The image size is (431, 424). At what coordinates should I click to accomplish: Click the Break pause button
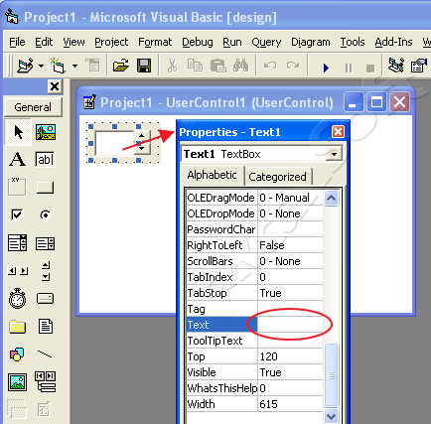(349, 69)
